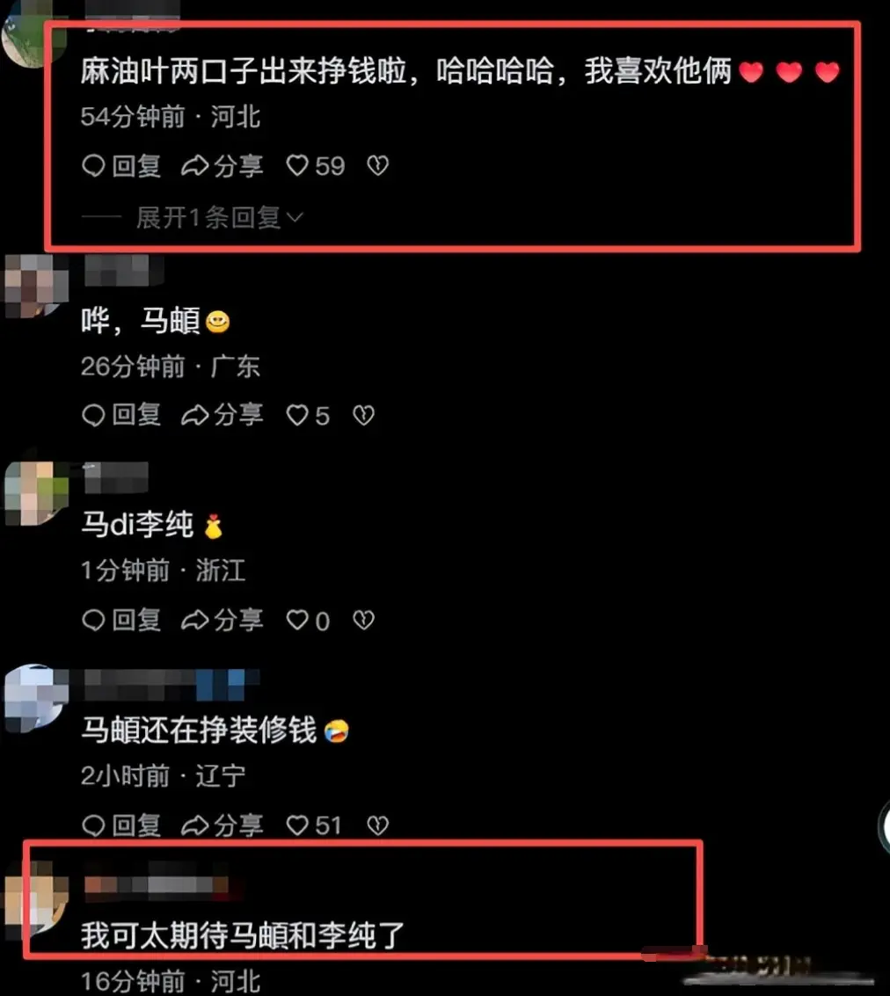Like the 马di李纯 comment with 0 likes
Viewport: 890px width, 996px height.
pos(308,620)
